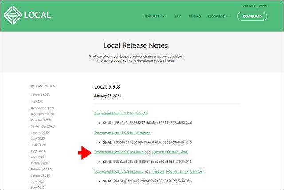Click the LOCAL wordmark text in header

tap(37, 15)
